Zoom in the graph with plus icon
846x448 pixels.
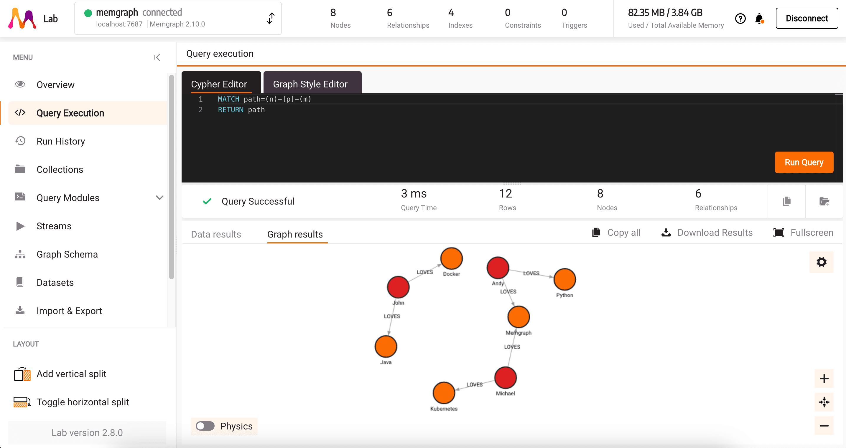[x=824, y=379]
